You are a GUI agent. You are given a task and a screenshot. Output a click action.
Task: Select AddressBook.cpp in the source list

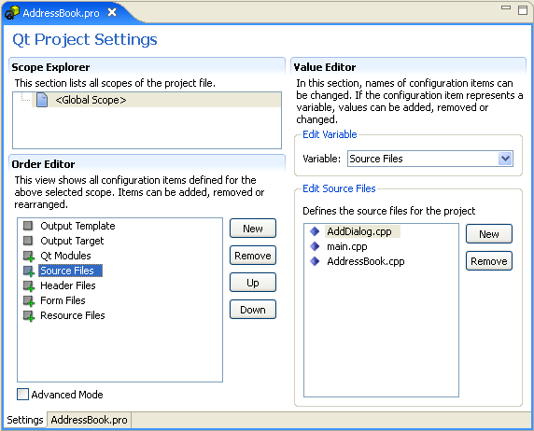point(366,261)
